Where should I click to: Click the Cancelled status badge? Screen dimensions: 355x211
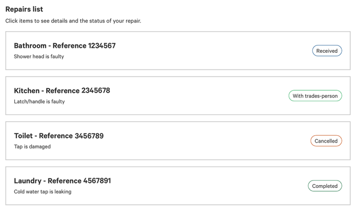click(x=326, y=141)
